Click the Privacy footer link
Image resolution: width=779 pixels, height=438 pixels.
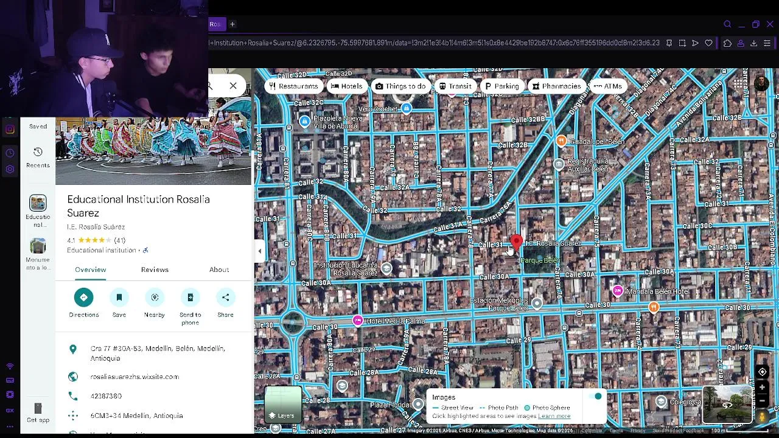point(638,431)
